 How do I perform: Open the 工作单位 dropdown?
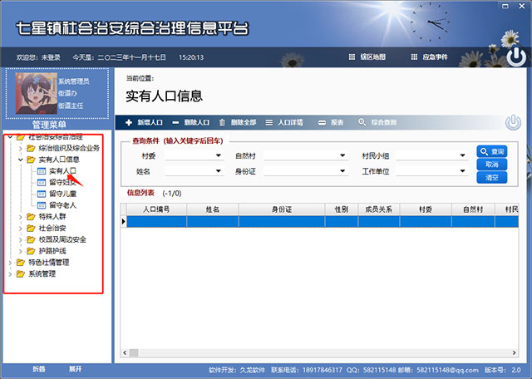click(462, 170)
